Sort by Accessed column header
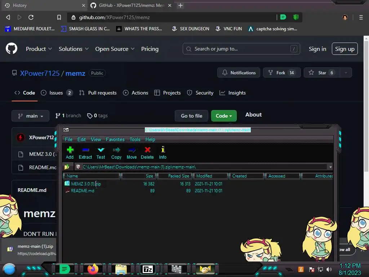 [283, 176]
